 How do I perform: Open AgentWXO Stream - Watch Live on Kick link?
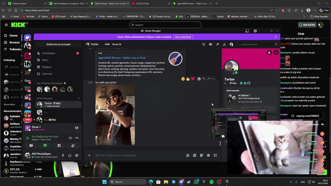[122, 58]
